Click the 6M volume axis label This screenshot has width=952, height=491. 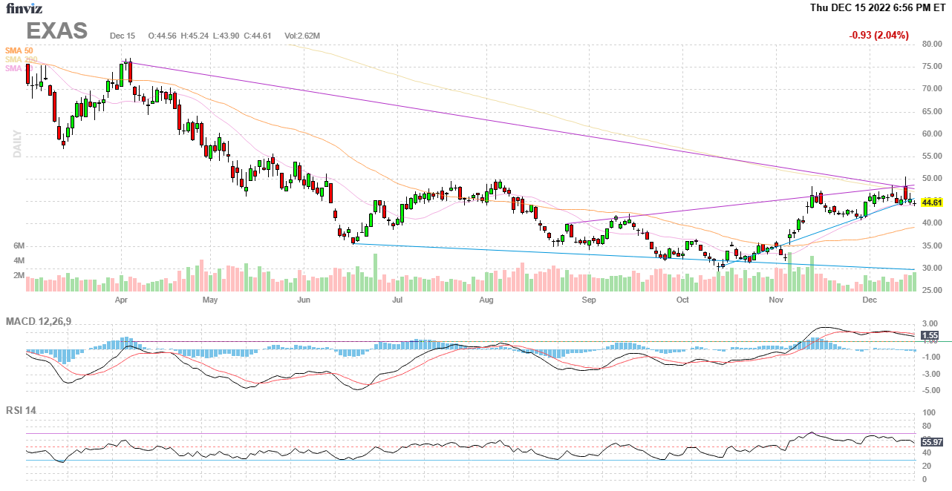19,245
